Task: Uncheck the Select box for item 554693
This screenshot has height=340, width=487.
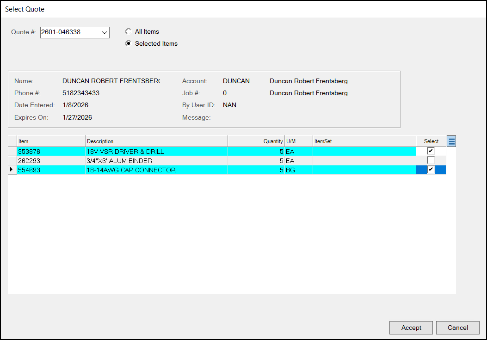Action: pos(431,170)
